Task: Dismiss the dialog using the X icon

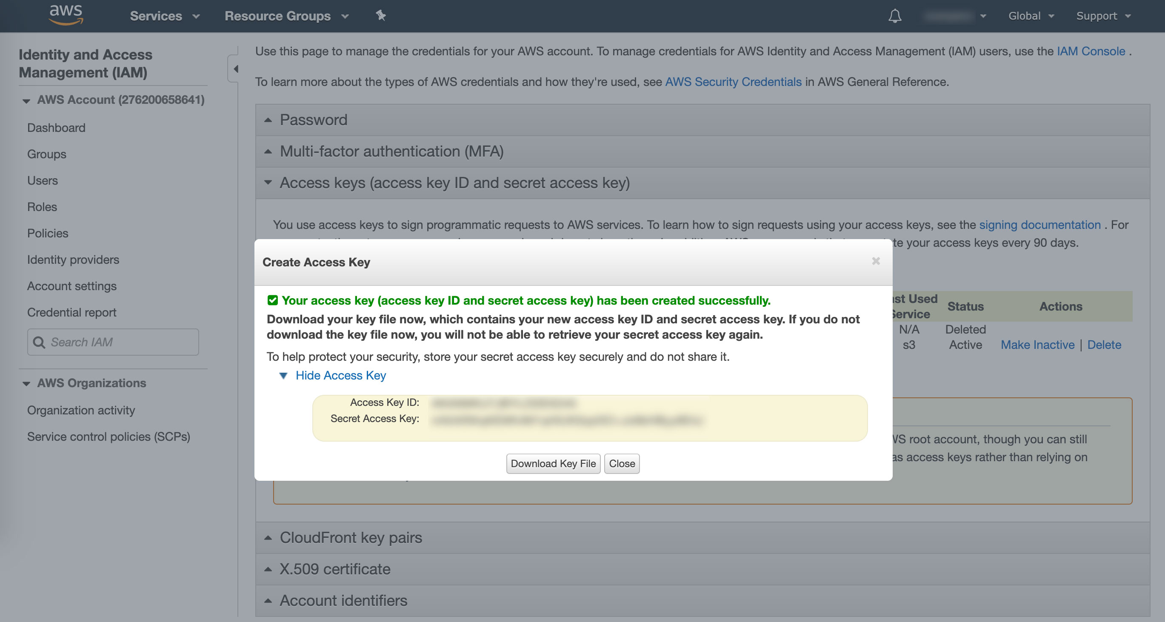Action: click(x=876, y=261)
